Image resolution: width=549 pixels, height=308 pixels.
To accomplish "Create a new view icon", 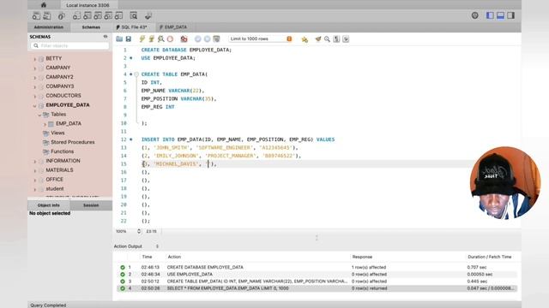I will tap(98, 15).
